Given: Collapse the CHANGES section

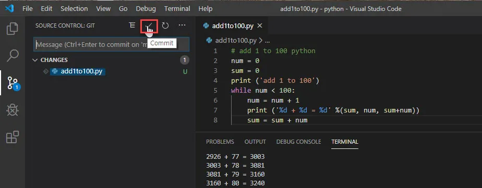Looking at the screenshot, I should [35, 60].
